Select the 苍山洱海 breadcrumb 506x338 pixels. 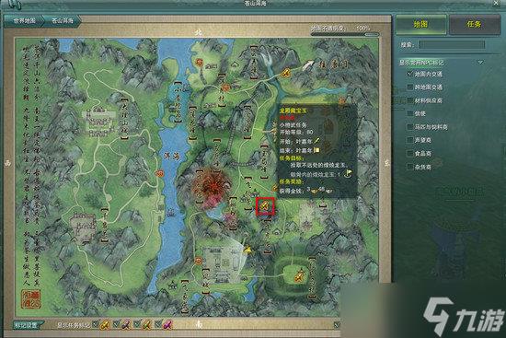point(63,21)
